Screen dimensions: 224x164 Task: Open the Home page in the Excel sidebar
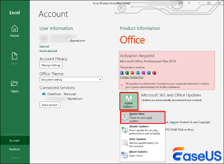15,31
